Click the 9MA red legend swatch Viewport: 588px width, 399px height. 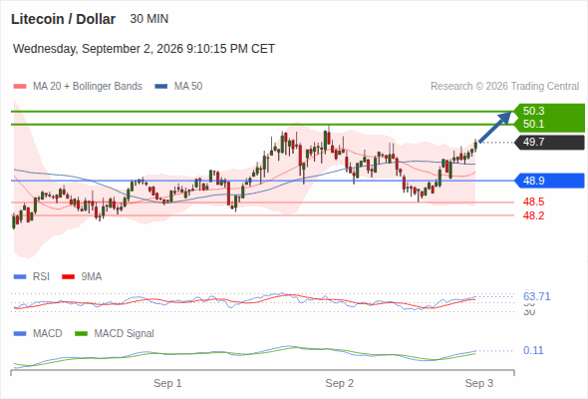click(68, 277)
